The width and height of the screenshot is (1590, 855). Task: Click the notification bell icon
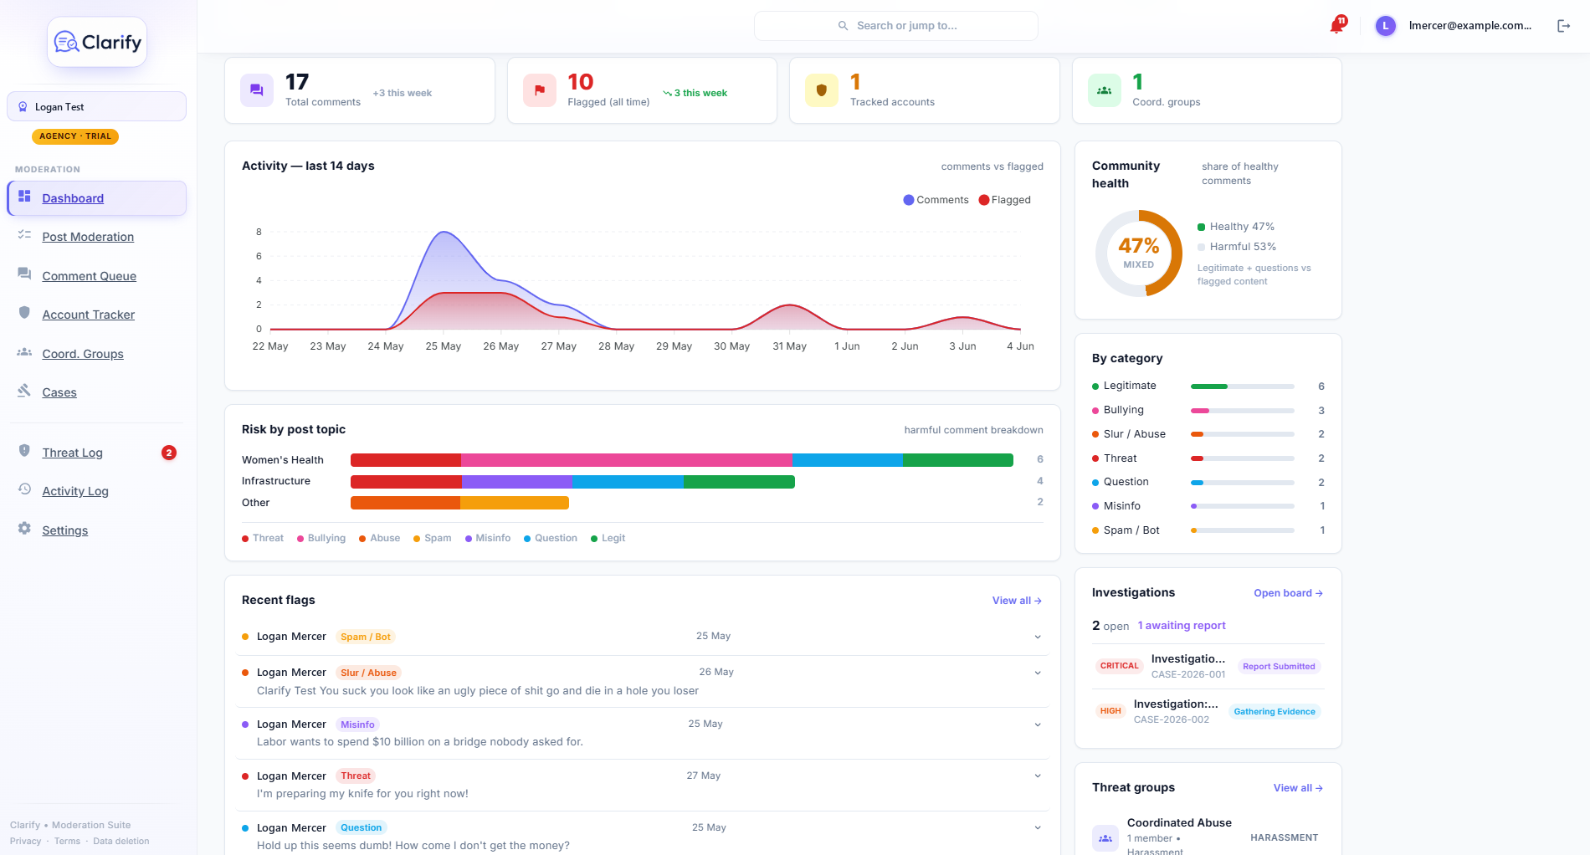click(x=1337, y=26)
